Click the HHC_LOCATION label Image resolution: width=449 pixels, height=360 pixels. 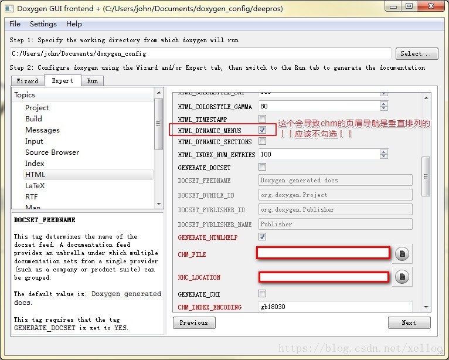[x=199, y=277]
